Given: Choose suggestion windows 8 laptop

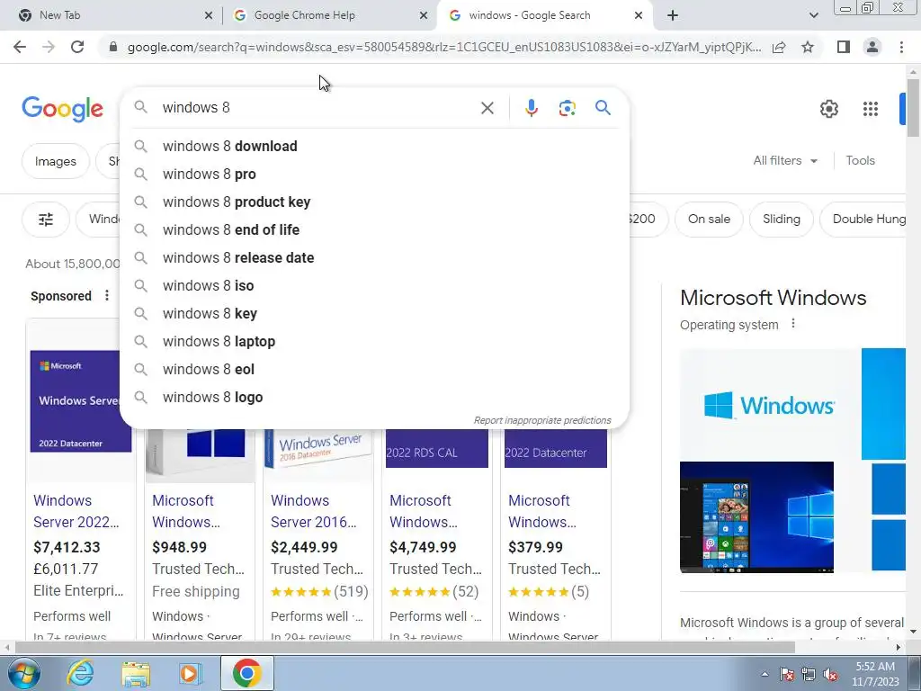Looking at the screenshot, I should [x=375, y=341].
